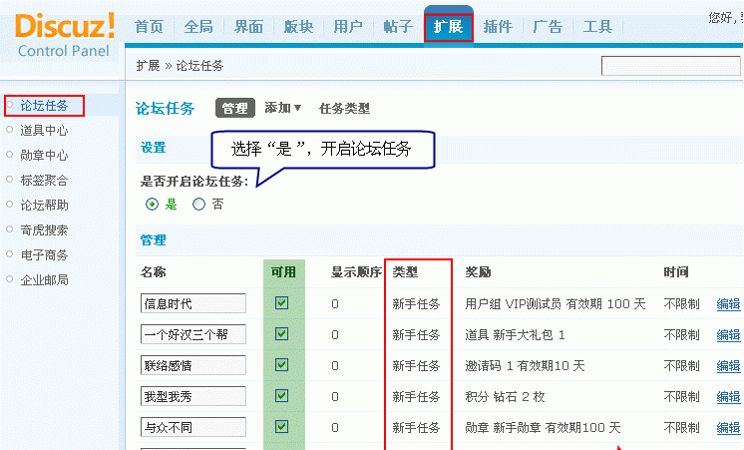Open 勋章中心 in the sidebar
The height and width of the screenshot is (450, 744).
click(x=44, y=156)
